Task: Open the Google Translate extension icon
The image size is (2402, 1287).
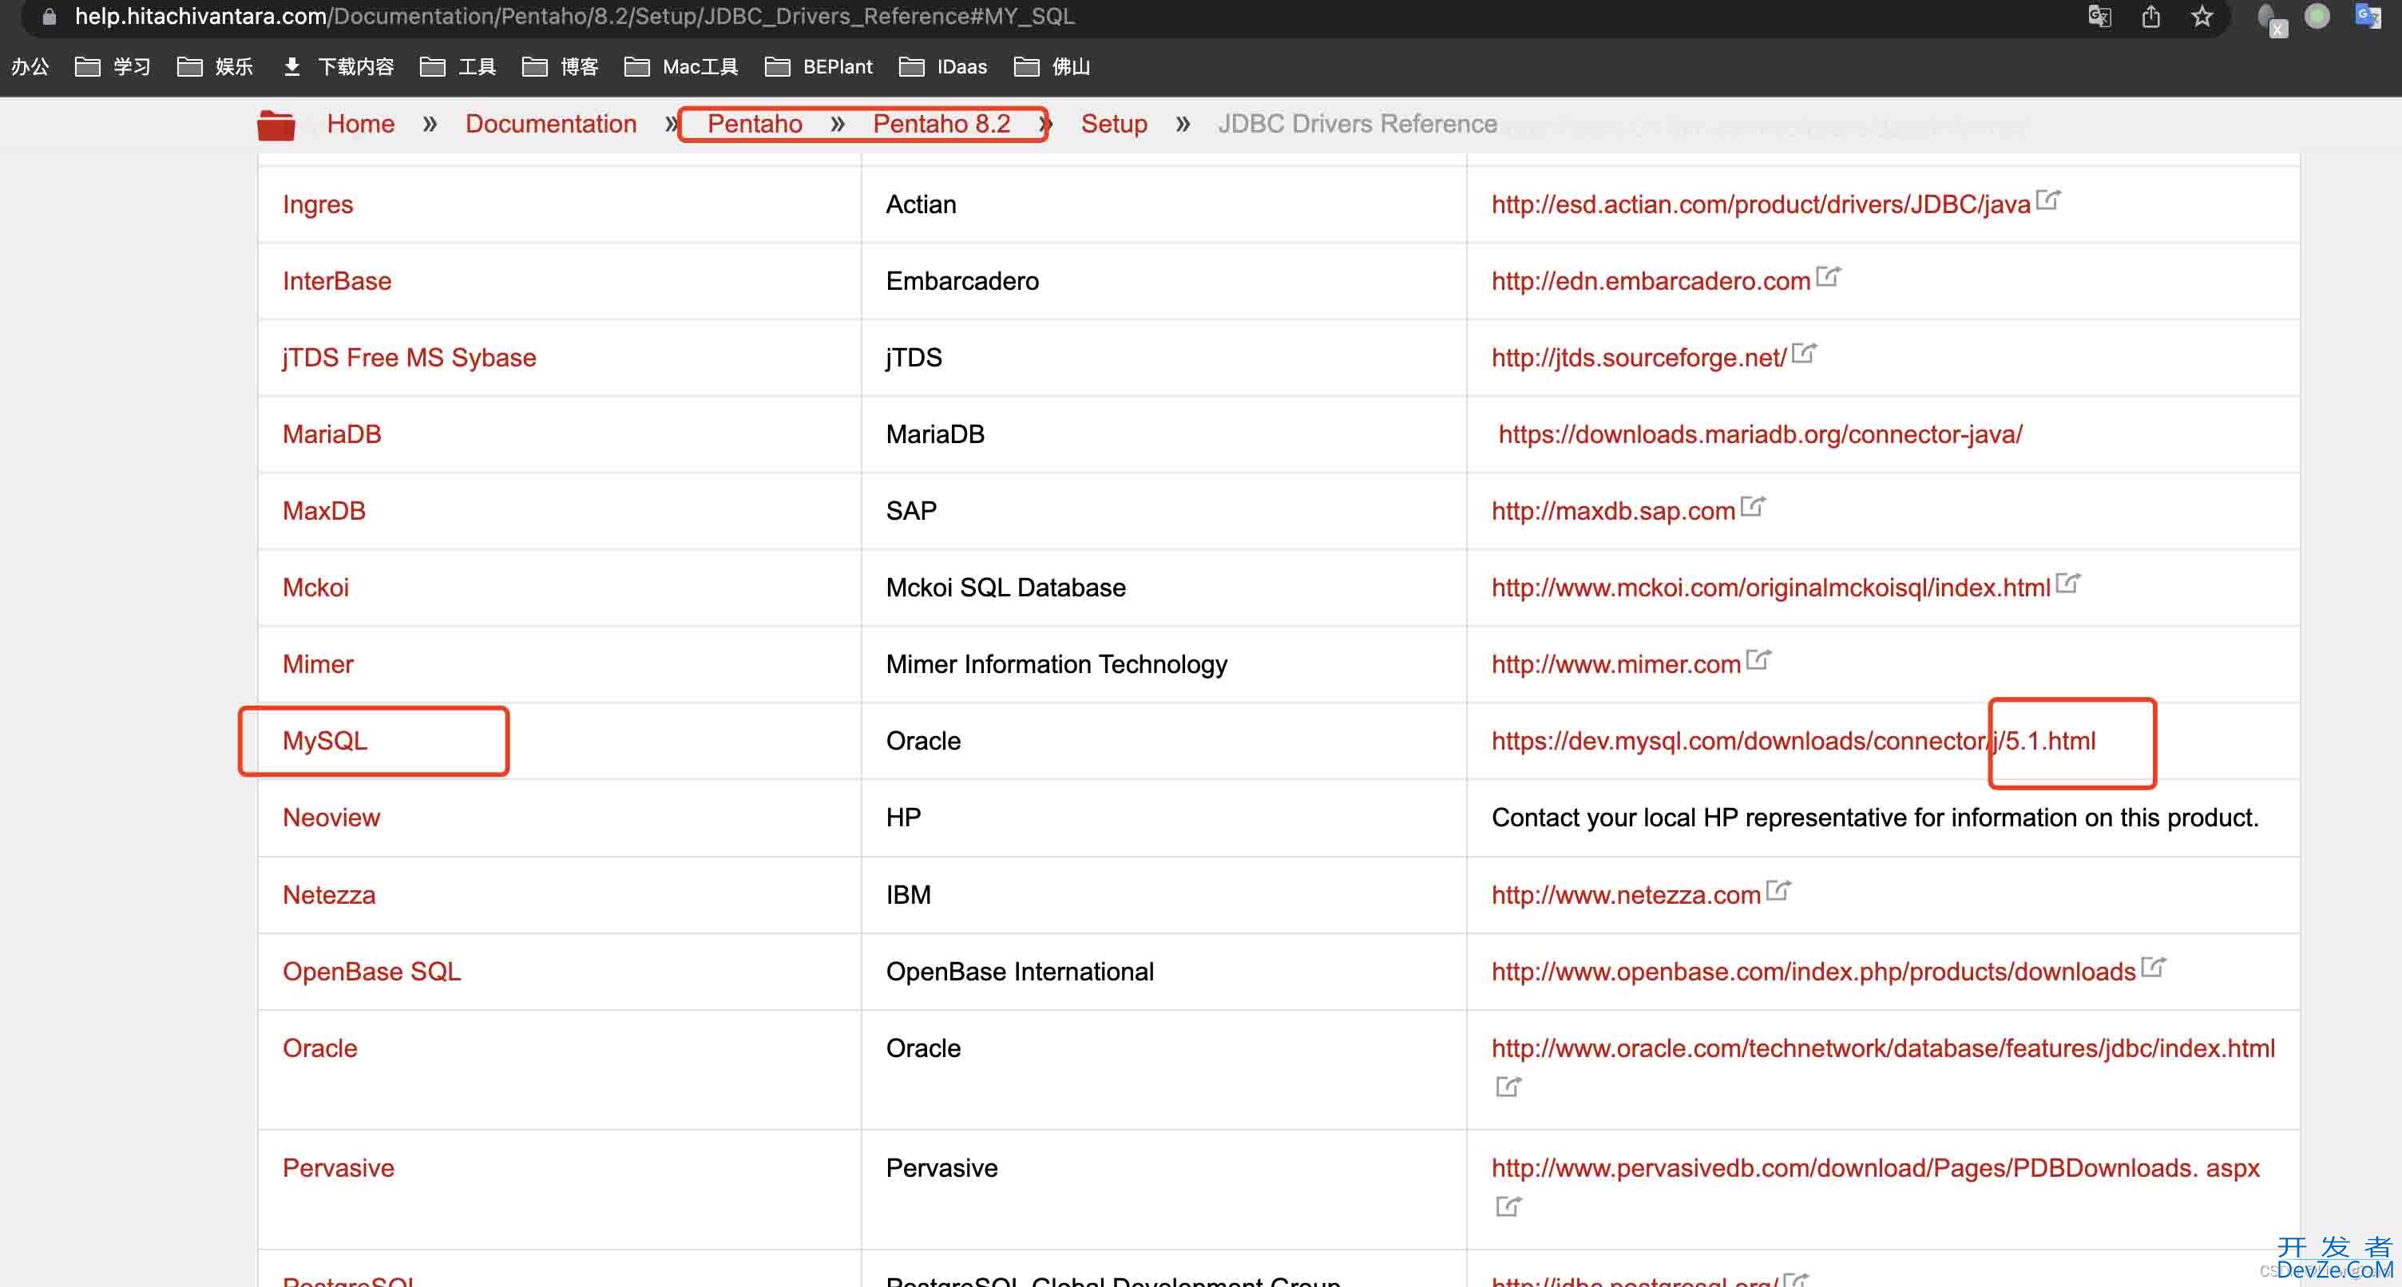Action: point(2367,17)
